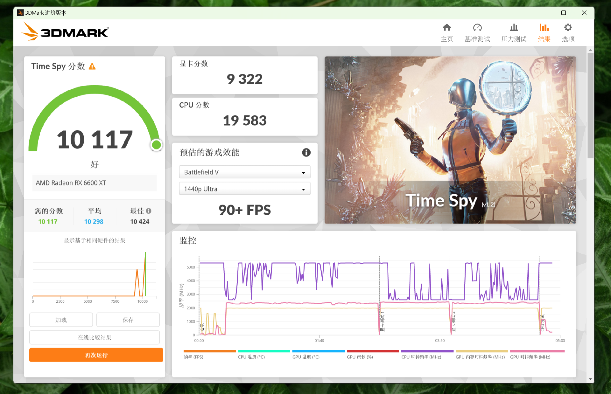The width and height of the screenshot is (611, 394).
Task: Toggle 帧率 (FPS) legend series
Action: coord(193,357)
